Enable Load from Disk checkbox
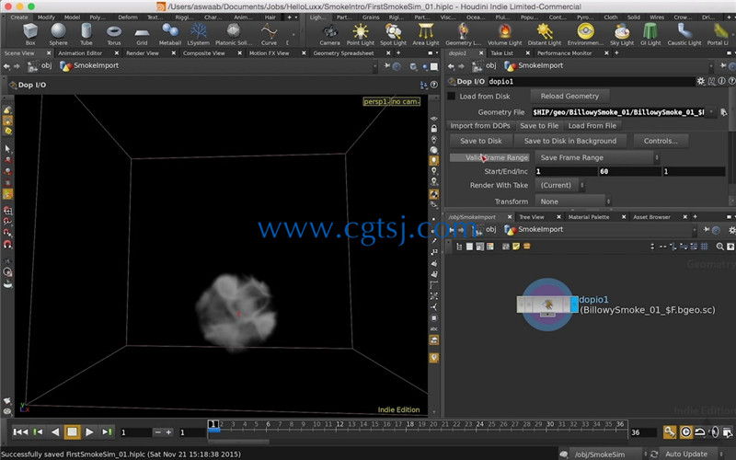This screenshot has width=736, height=460. pos(451,97)
